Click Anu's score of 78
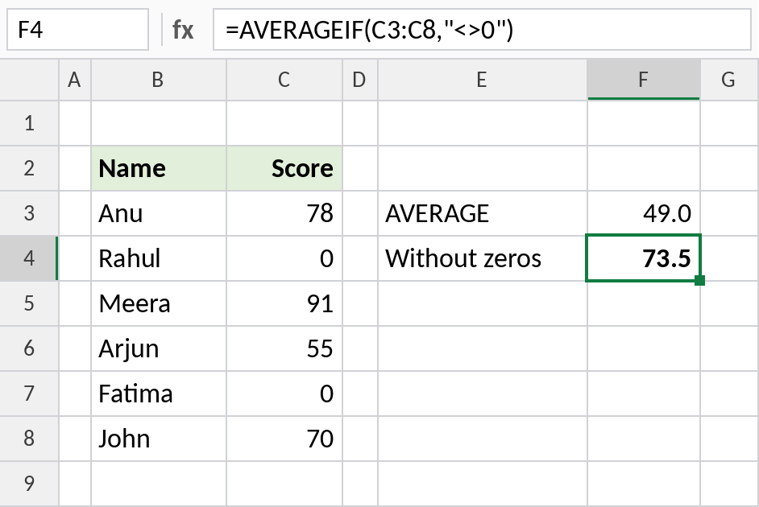This screenshot has height=507, width=759. [x=284, y=213]
